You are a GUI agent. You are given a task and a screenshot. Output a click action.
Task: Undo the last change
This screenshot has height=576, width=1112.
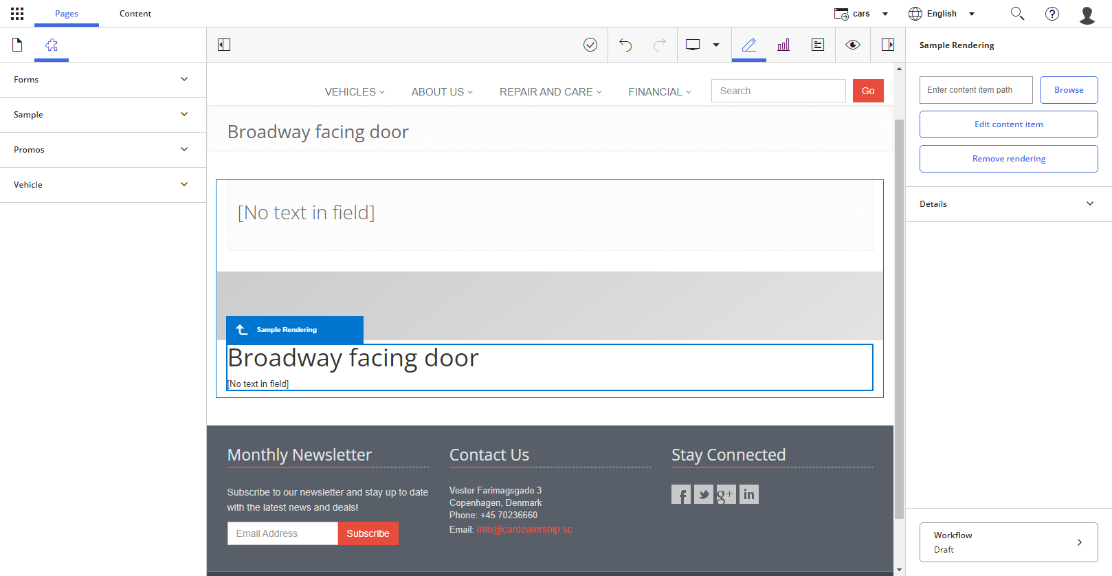point(625,45)
